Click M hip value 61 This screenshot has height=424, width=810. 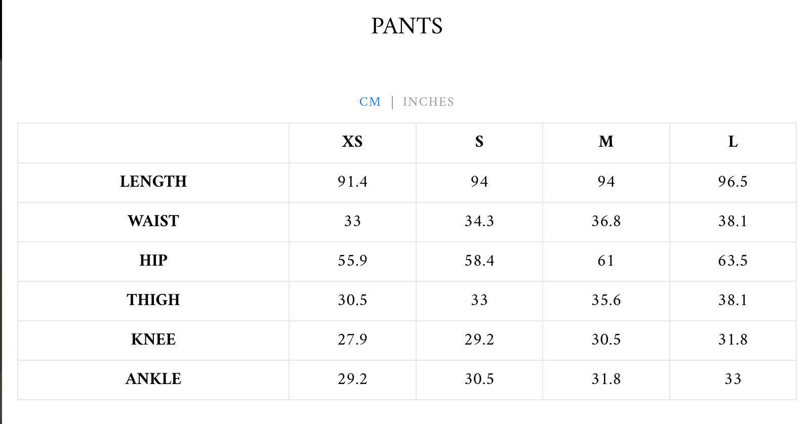606,260
